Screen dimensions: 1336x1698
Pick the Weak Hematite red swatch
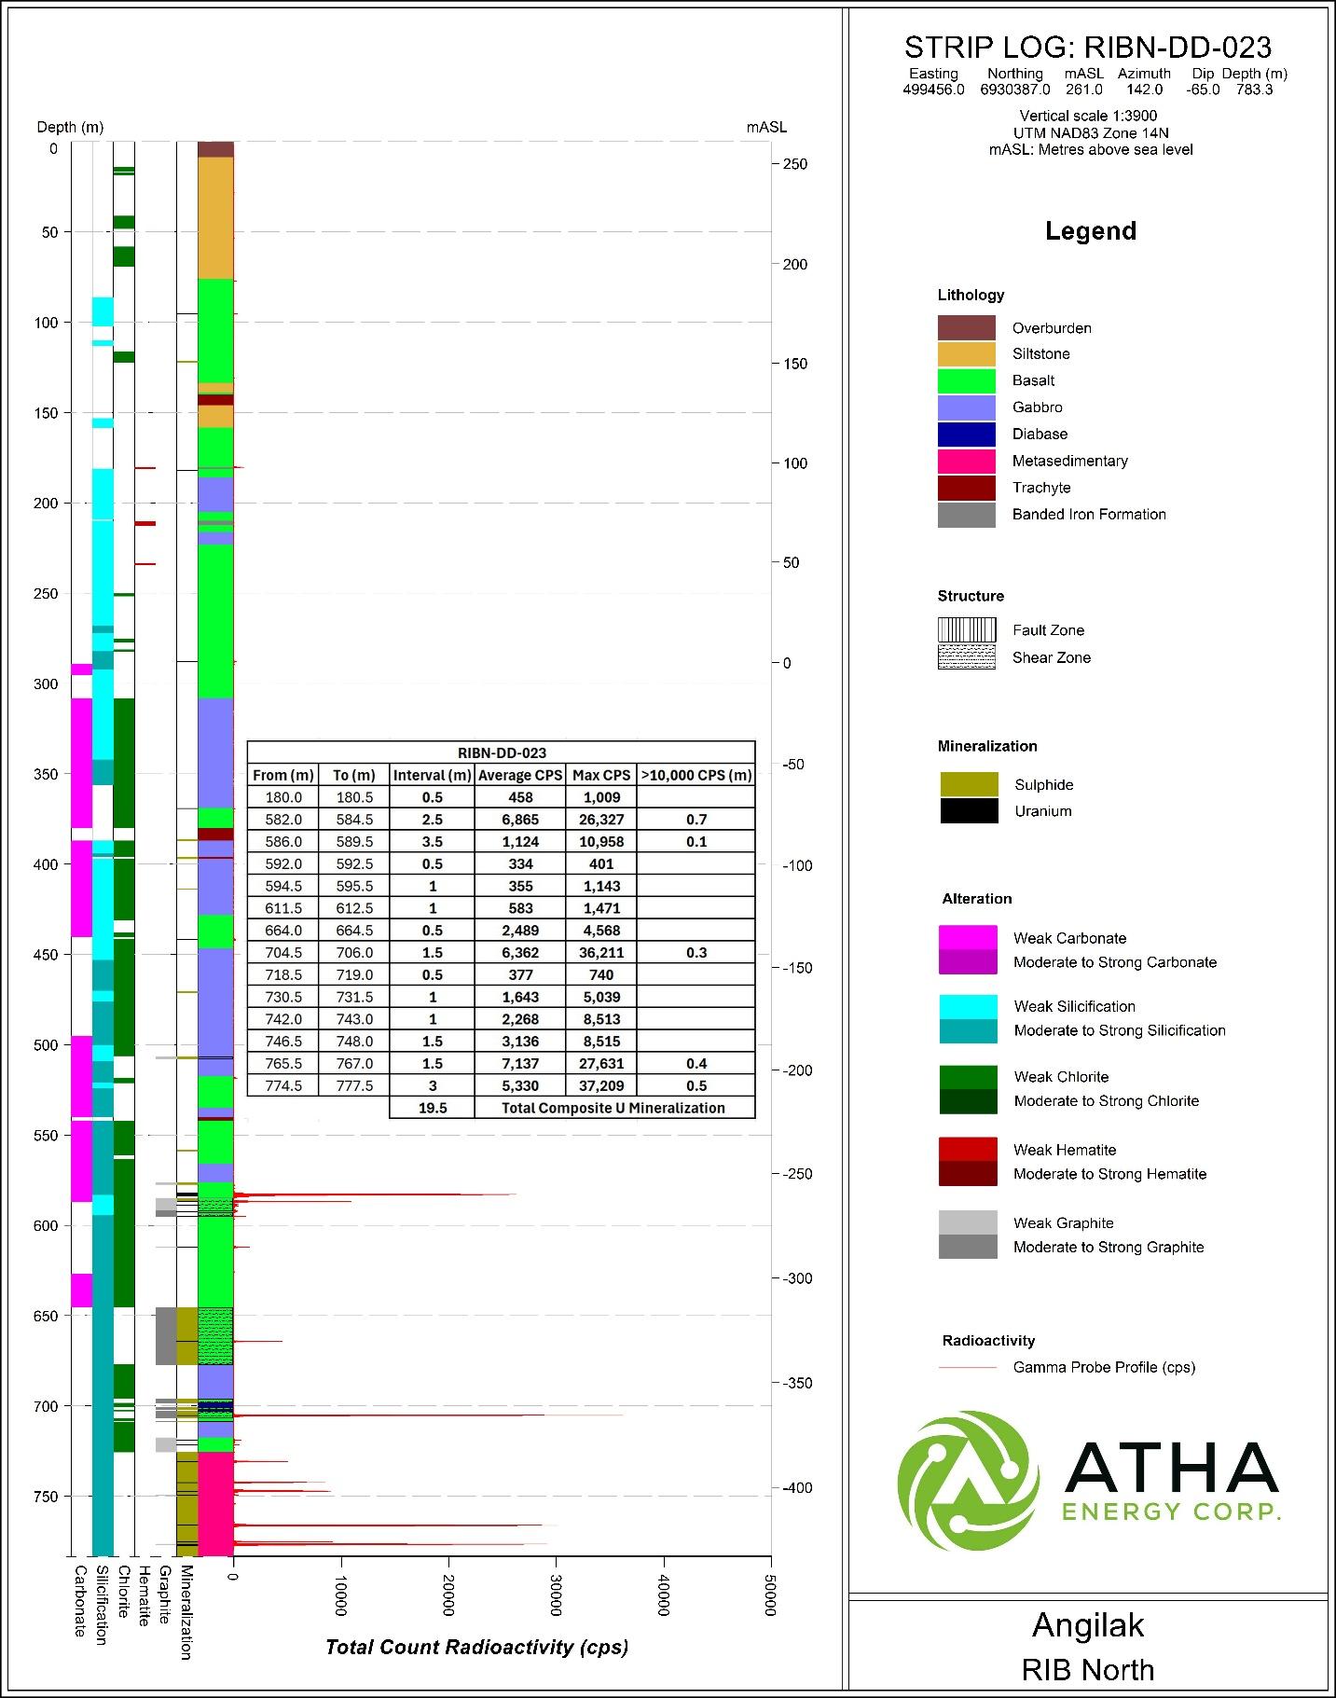pyautogui.click(x=968, y=1150)
